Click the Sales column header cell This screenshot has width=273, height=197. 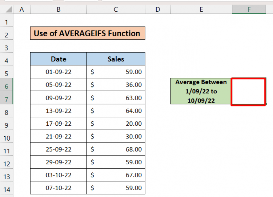[x=116, y=59]
